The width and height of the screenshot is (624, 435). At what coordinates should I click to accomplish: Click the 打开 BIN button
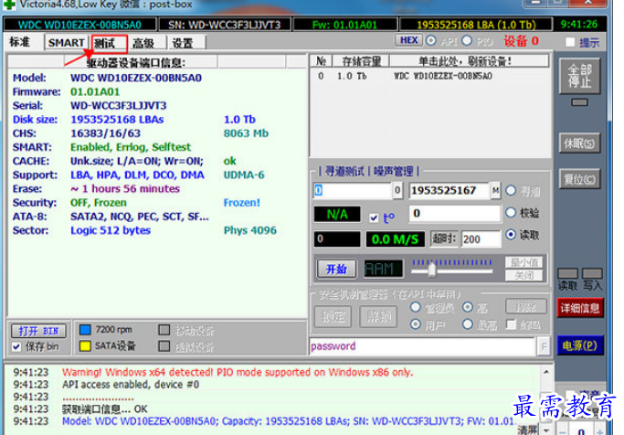point(38,331)
